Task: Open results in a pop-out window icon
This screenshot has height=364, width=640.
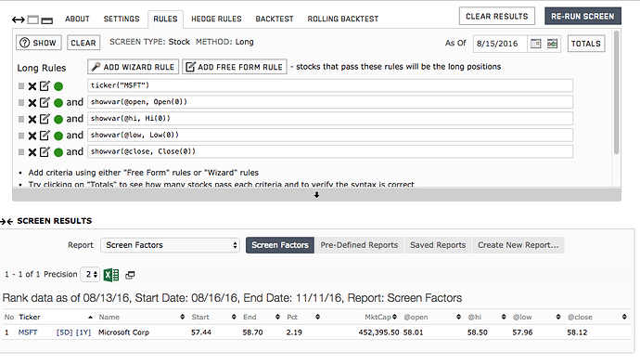Action: click(130, 275)
